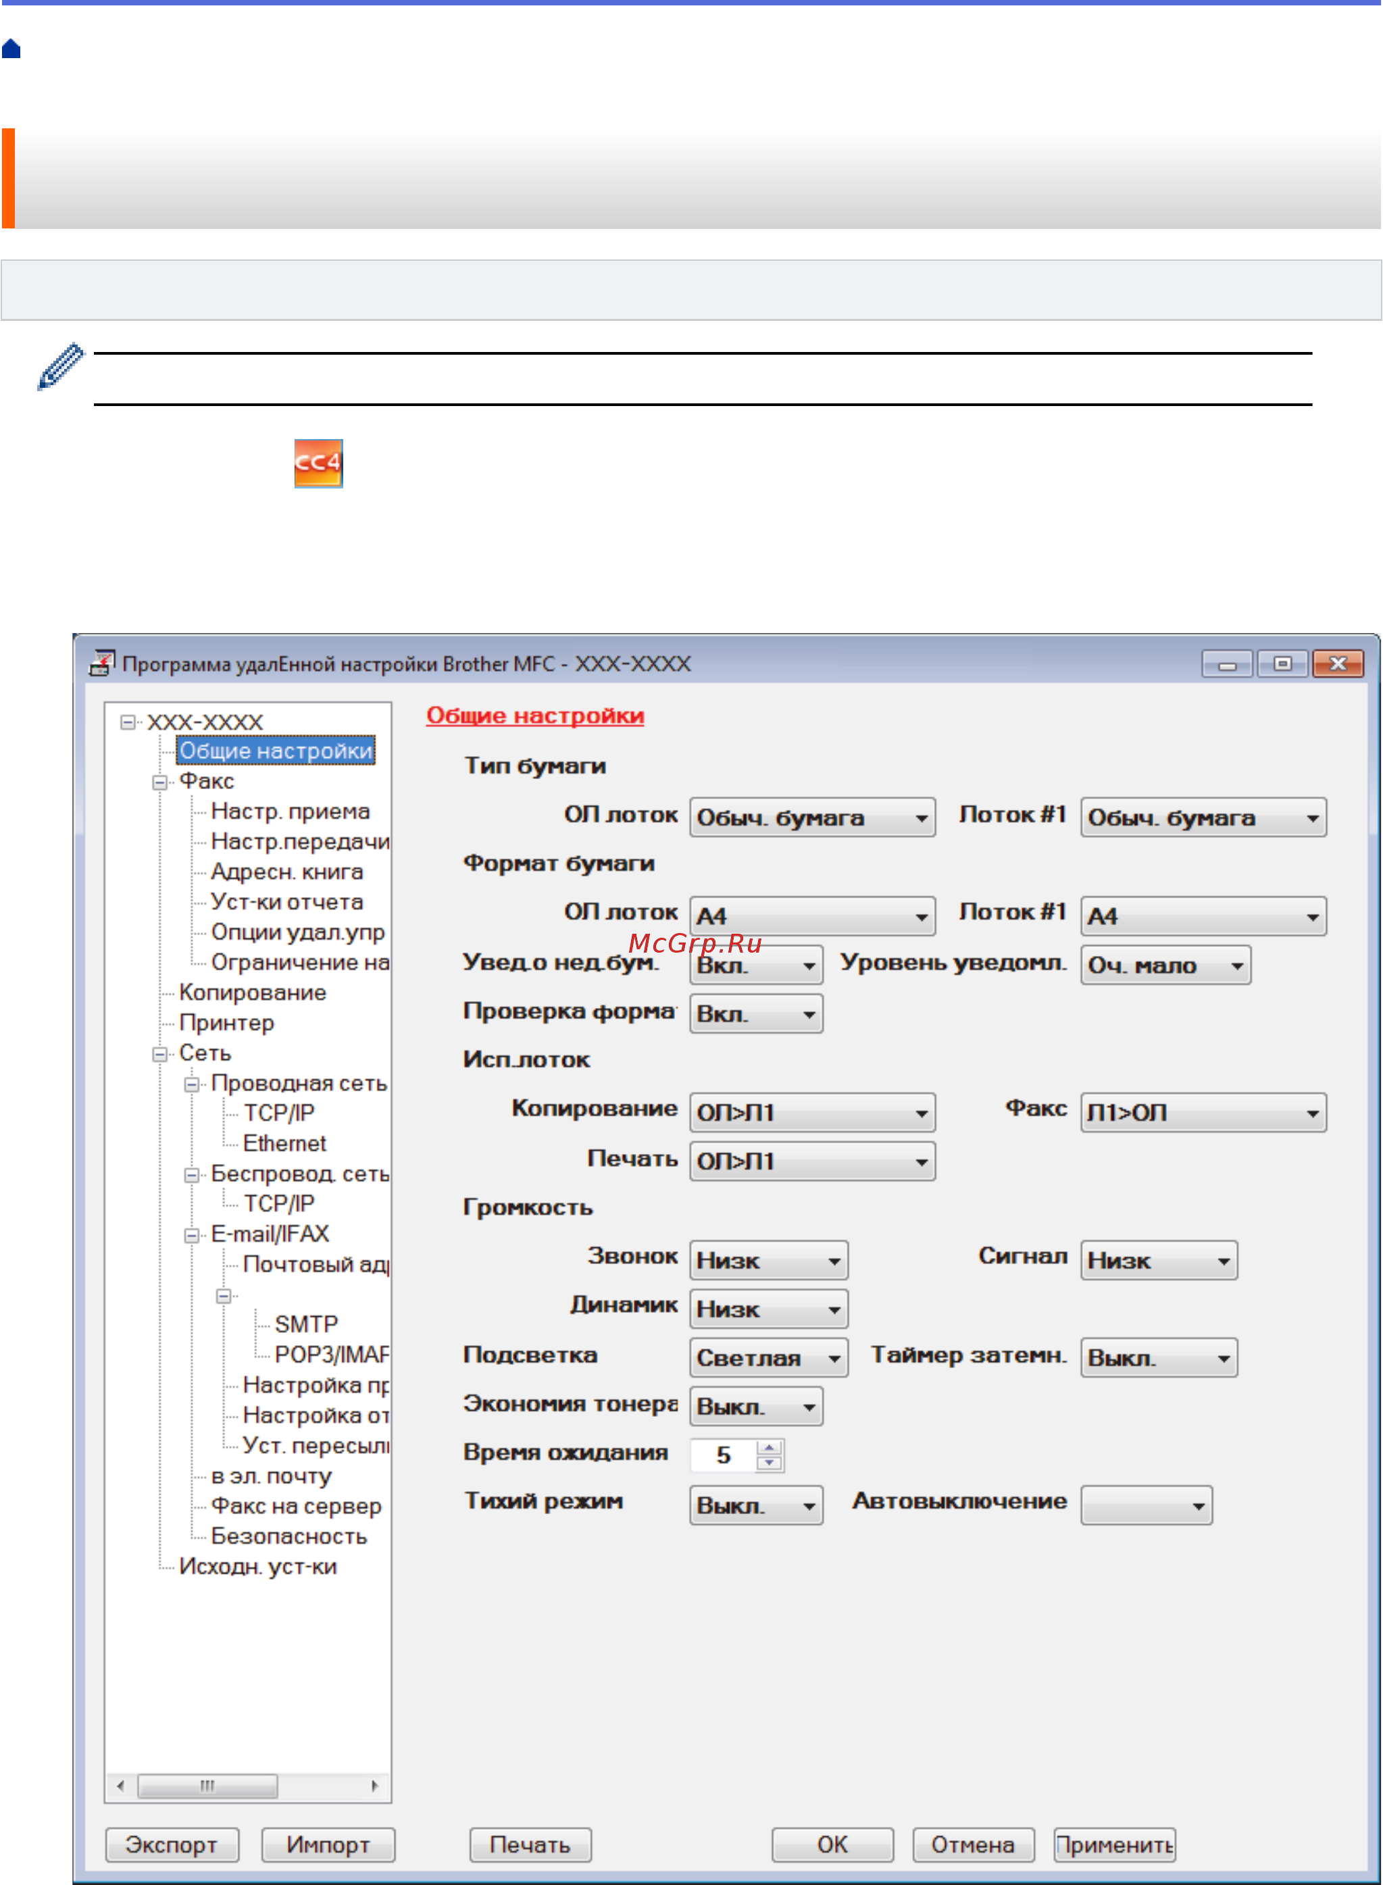Decrease Время ожидания with down arrow

pyautogui.click(x=768, y=1462)
